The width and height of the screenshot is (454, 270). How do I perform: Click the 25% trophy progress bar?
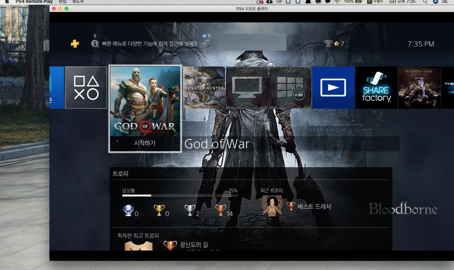(x=180, y=195)
